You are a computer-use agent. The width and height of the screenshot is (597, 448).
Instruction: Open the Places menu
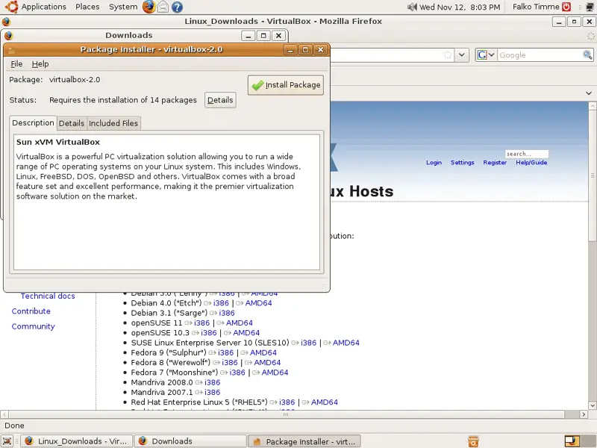[x=87, y=7]
